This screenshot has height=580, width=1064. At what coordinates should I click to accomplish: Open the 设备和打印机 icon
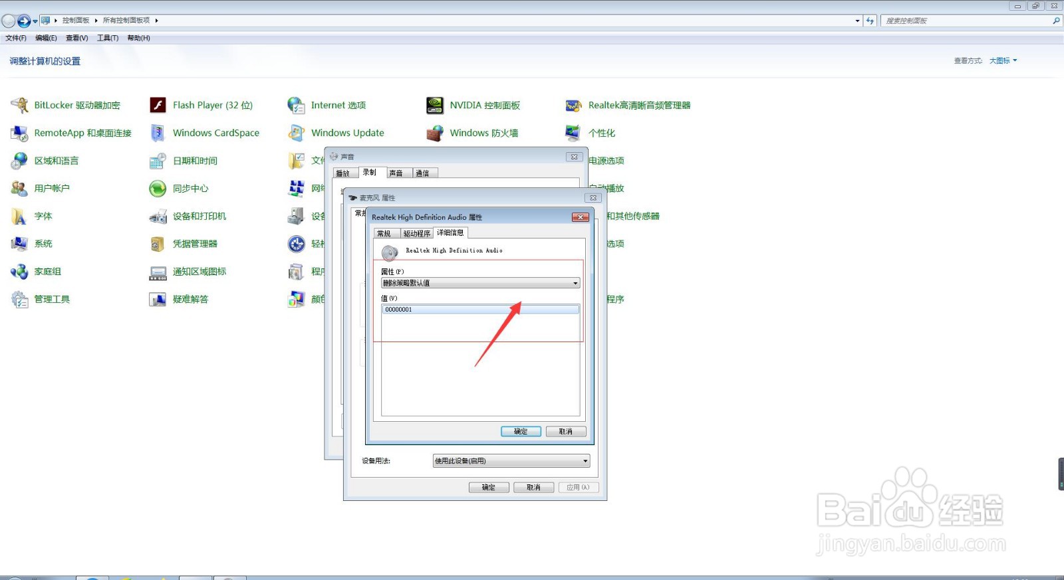tap(158, 216)
